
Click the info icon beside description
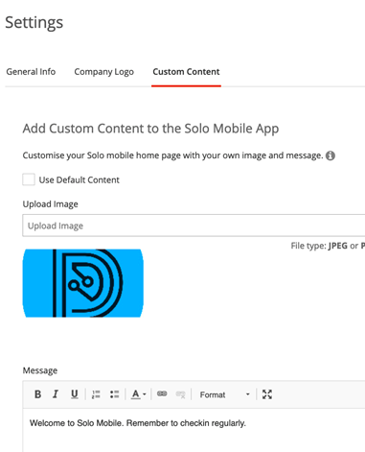(331, 155)
